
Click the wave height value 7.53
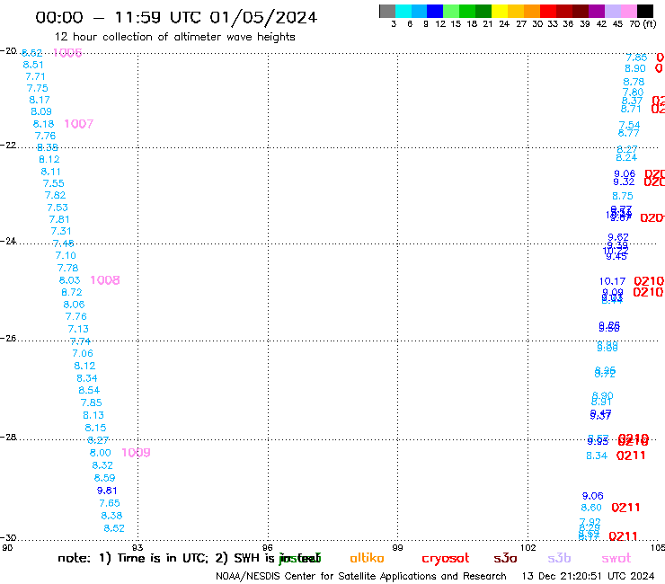tap(58, 208)
